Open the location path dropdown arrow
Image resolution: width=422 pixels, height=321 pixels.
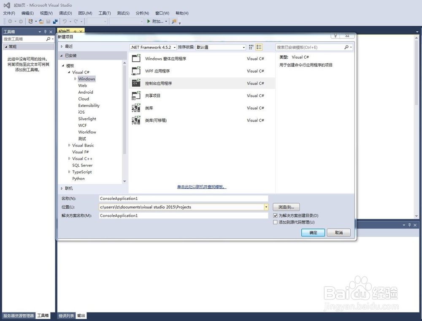[x=266, y=207]
